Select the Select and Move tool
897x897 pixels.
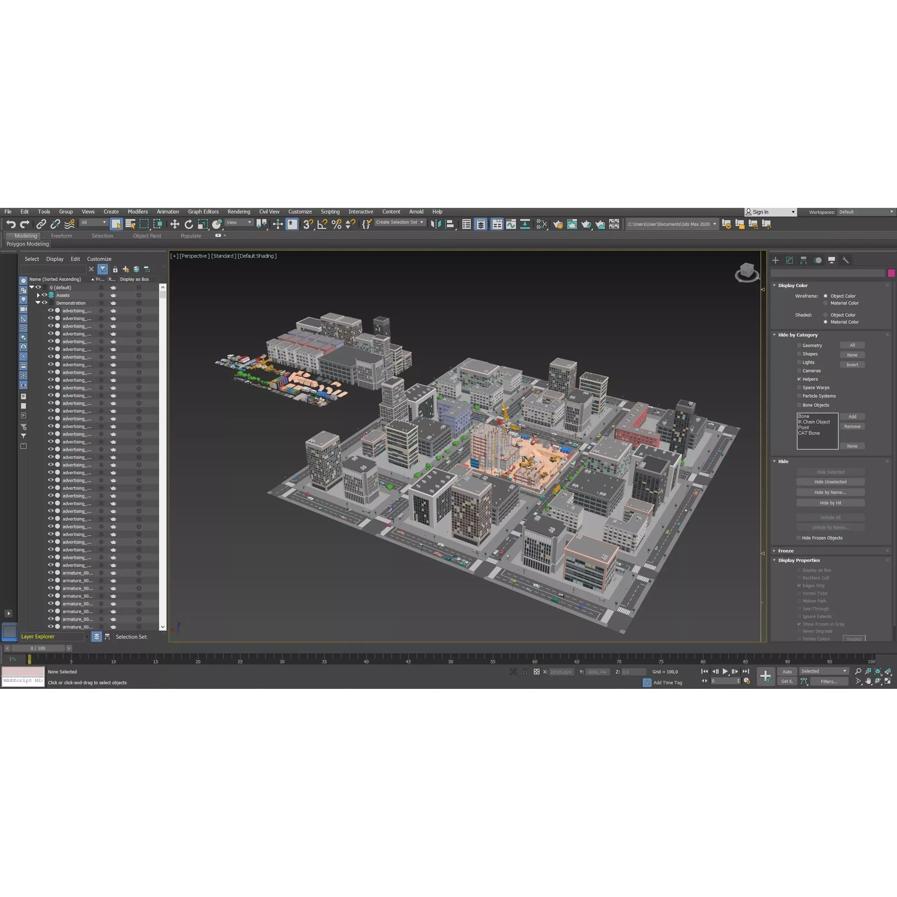(x=175, y=224)
